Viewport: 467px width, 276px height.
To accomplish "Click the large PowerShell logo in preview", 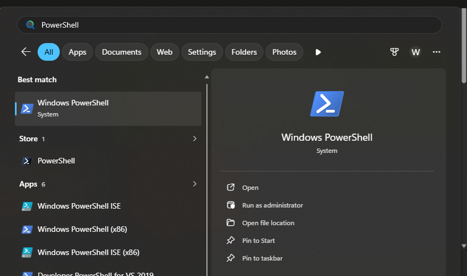I will 326,104.
